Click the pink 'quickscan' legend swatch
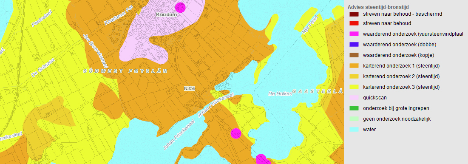Image resolution: width=468 pixels, height=164 pixels. (354, 98)
